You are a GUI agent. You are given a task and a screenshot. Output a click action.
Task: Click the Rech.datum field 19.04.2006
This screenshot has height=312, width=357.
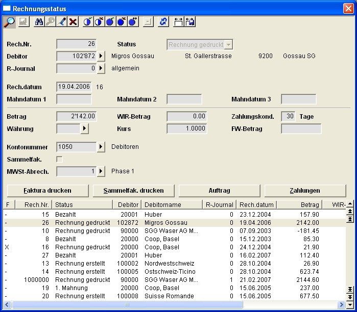(74, 87)
